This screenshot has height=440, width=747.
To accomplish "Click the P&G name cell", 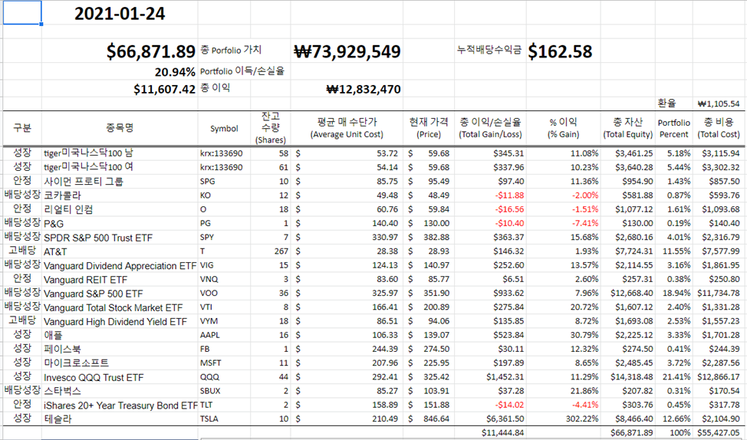I will coord(120,223).
